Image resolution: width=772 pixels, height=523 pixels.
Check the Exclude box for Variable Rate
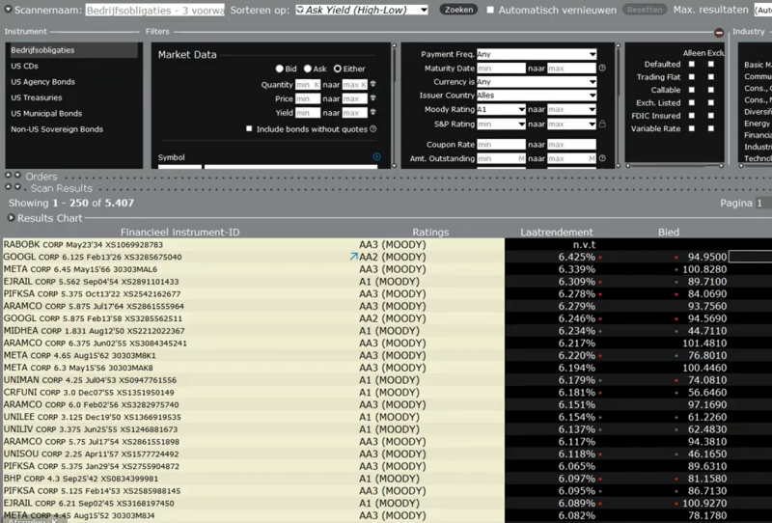(710, 128)
